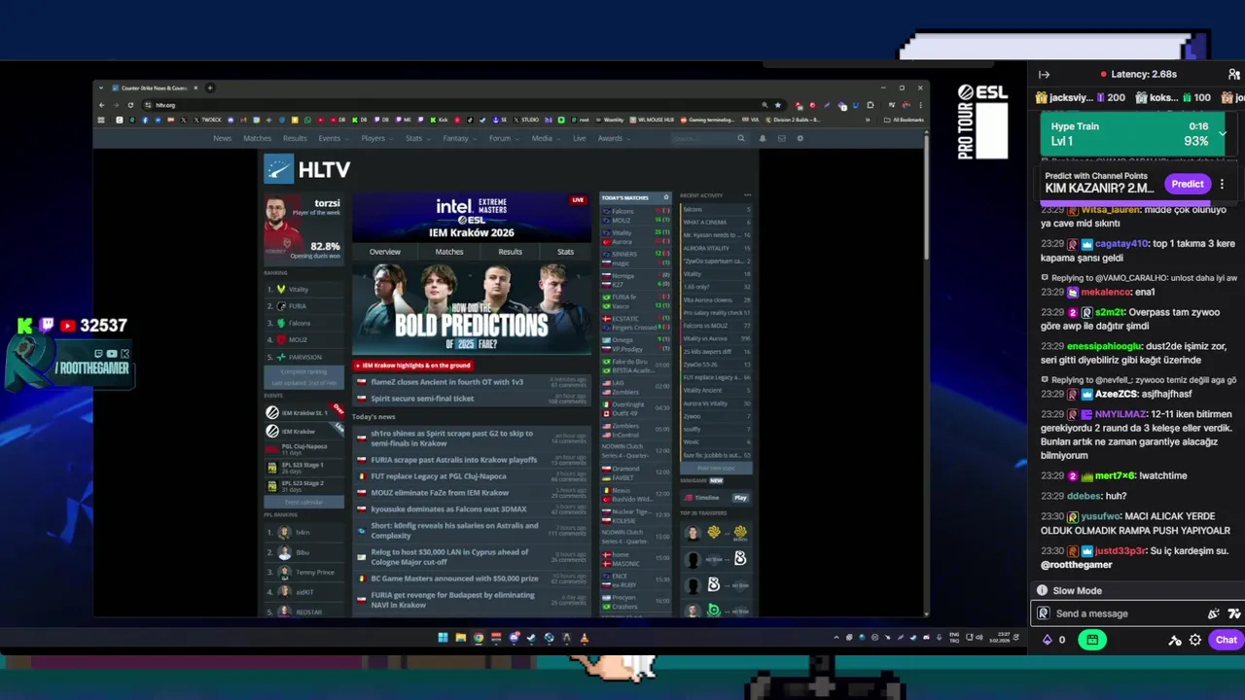Open the Recent Activity options dots
Viewport: 1245px width, 700px height.
pos(747,195)
